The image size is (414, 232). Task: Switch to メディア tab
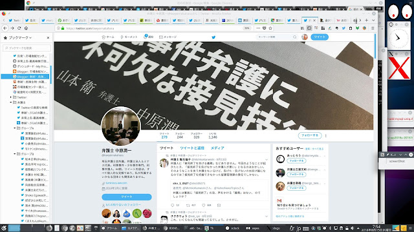pyautogui.click(x=217, y=148)
